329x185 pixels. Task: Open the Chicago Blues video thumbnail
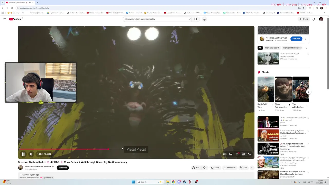(268, 149)
